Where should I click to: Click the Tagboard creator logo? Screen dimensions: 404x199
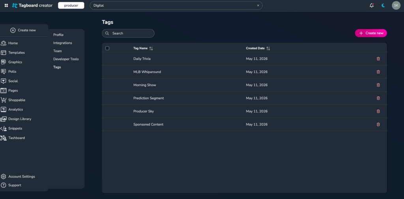click(x=32, y=6)
